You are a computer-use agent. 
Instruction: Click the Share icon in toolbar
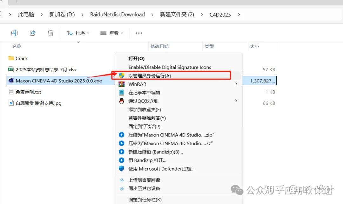33,33
